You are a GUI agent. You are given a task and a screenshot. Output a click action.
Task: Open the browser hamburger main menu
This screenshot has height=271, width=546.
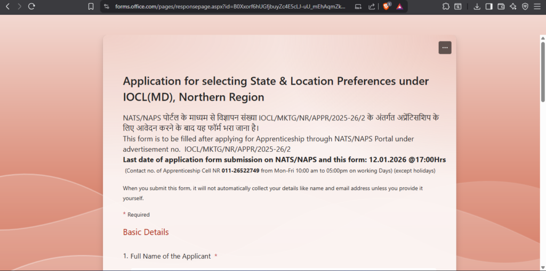click(537, 6)
